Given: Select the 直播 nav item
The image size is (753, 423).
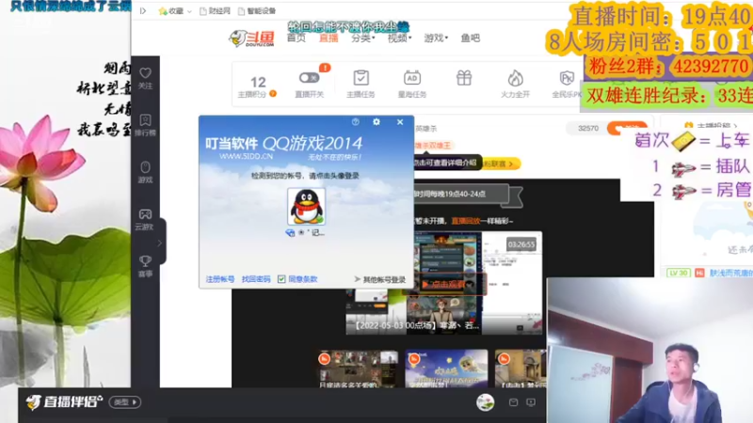Looking at the screenshot, I should click(x=328, y=38).
